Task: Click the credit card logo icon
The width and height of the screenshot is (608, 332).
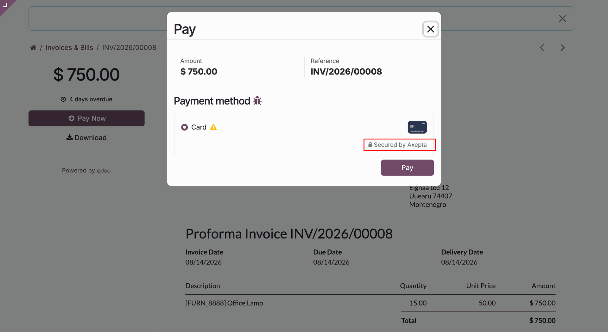Action: point(417,127)
